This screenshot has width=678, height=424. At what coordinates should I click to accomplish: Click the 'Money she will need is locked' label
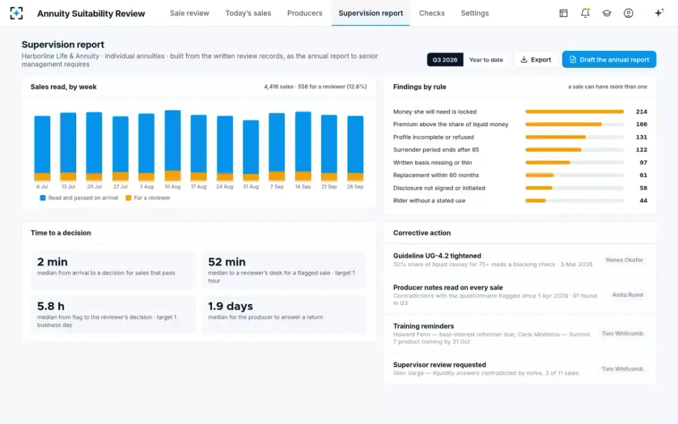[435, 112]
